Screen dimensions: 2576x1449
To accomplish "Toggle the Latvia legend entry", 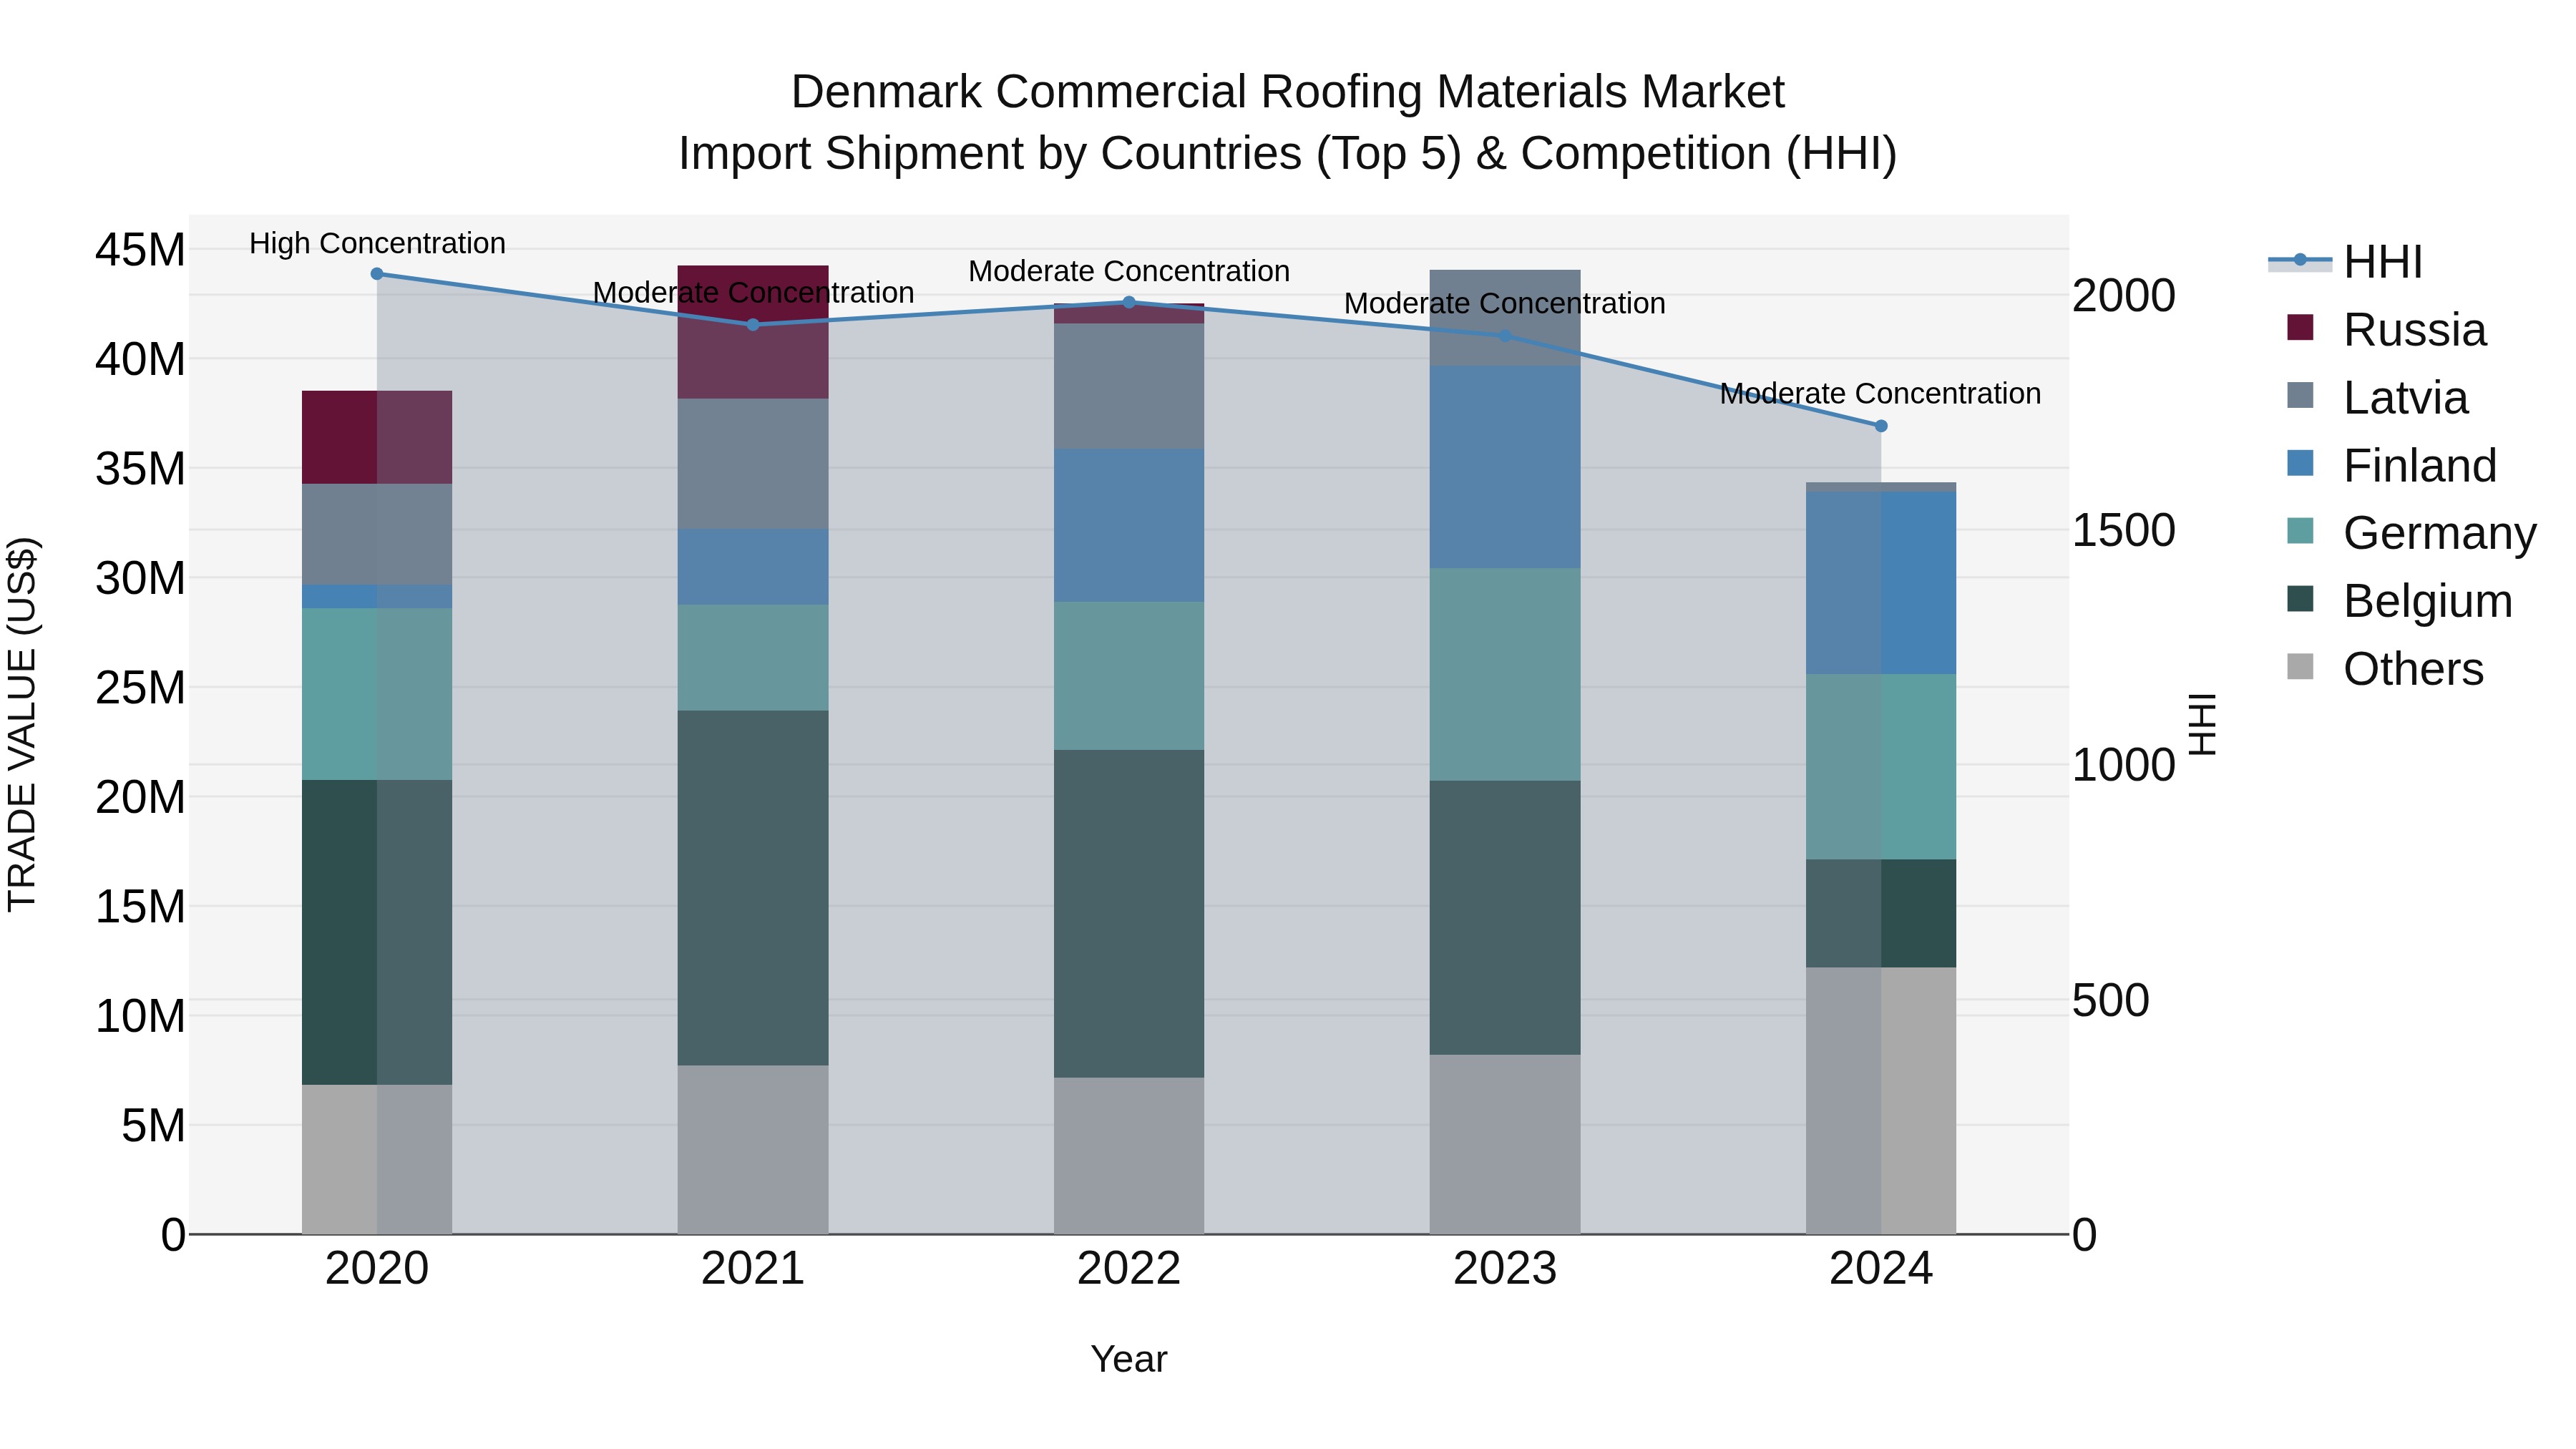I will (2377, 397).
